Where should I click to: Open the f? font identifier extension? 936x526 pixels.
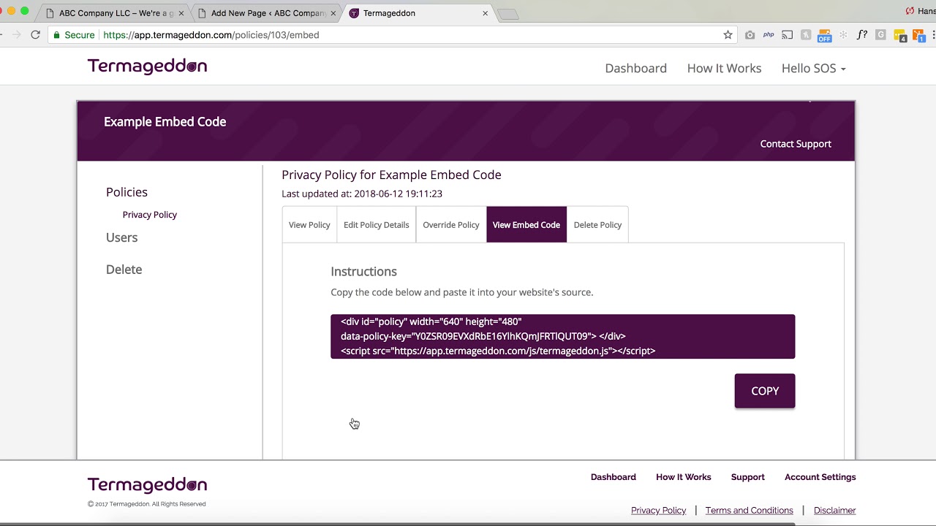tap(862, 34)
